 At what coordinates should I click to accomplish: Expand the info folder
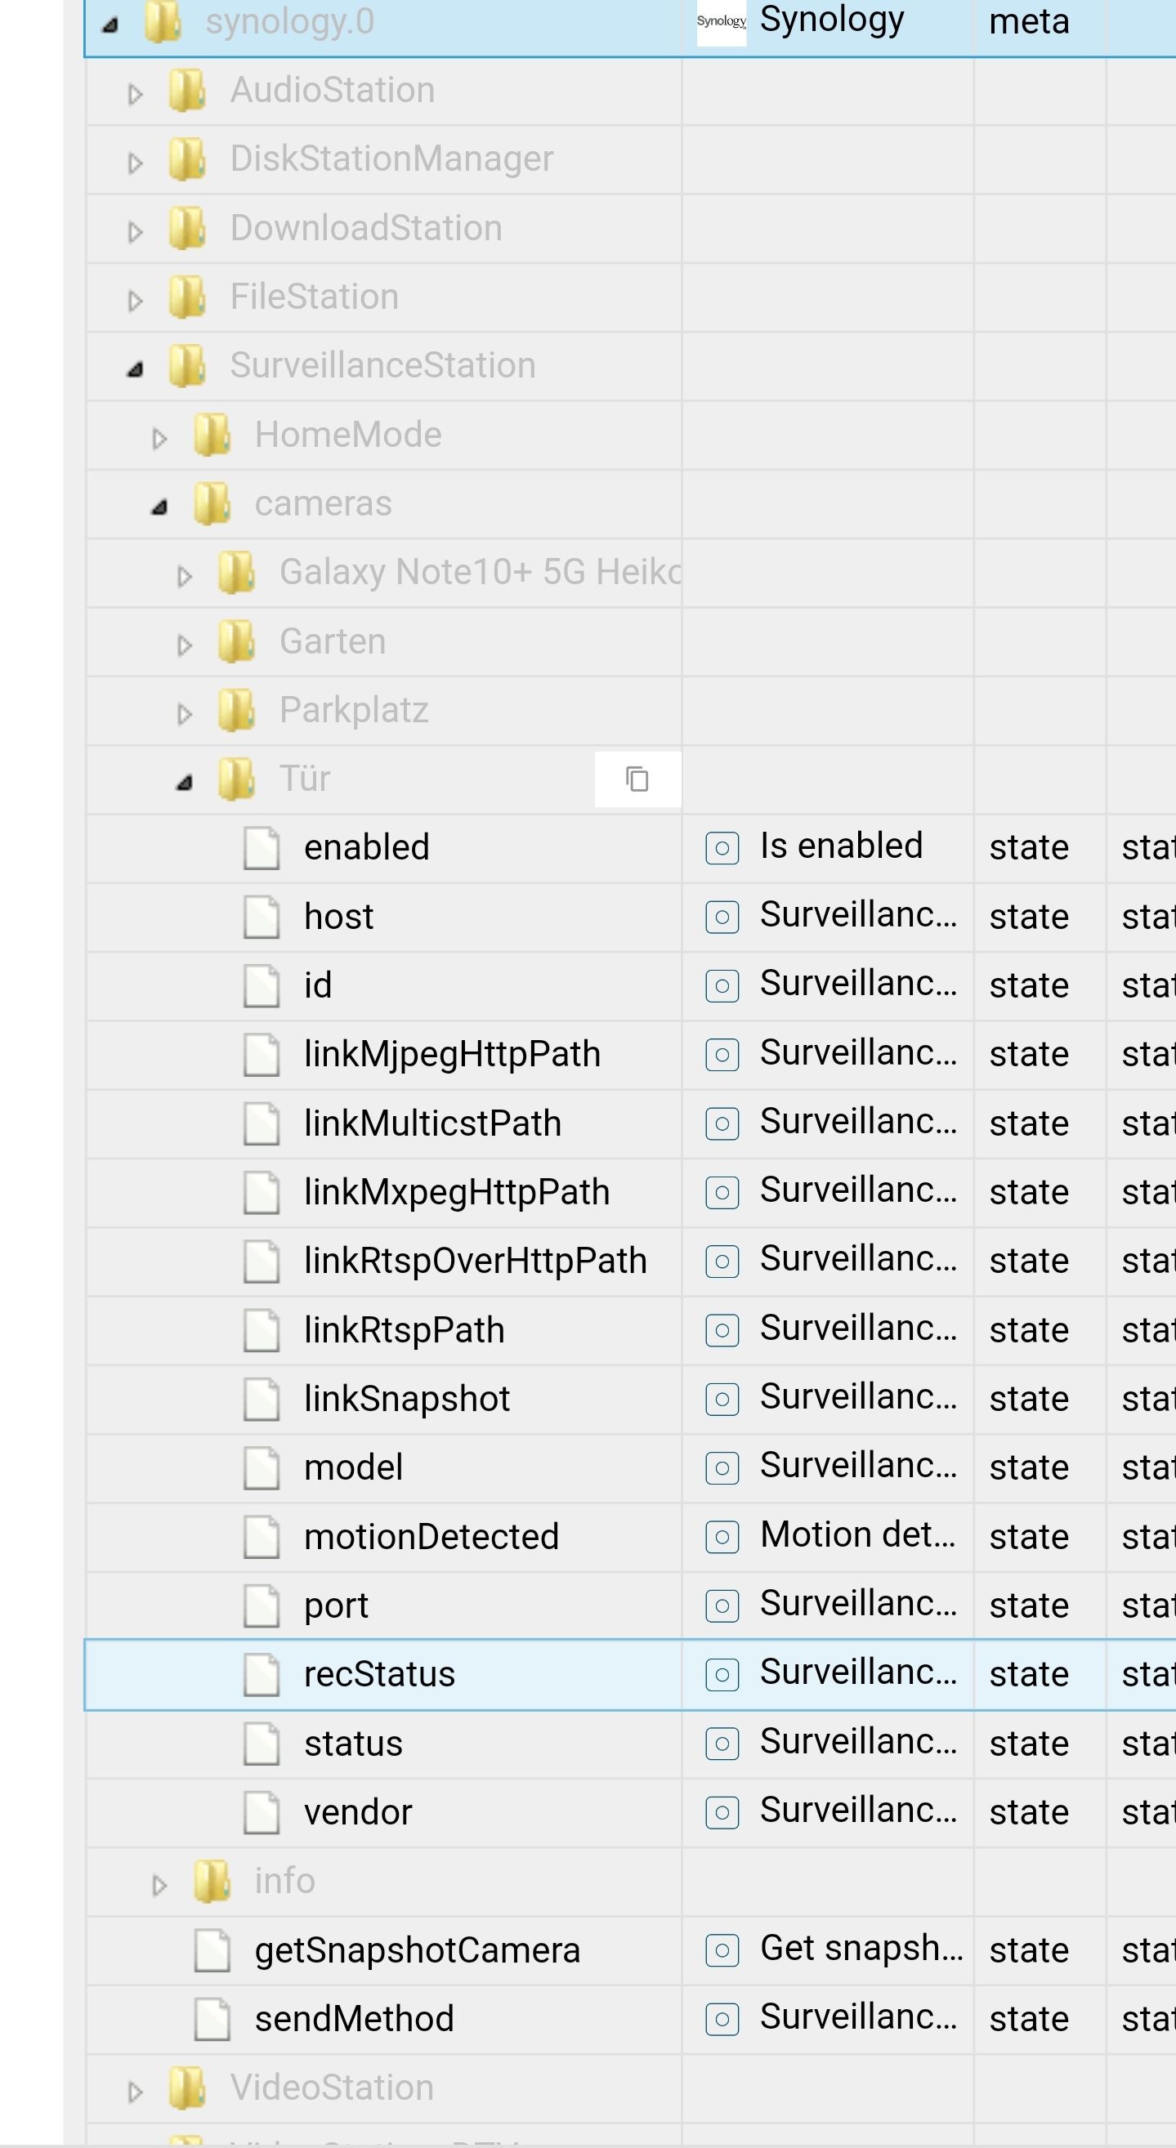click(159, 1886)
